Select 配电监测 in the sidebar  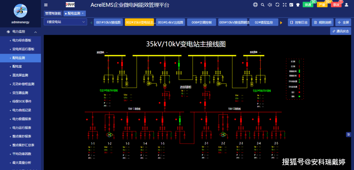coord(20,58)
